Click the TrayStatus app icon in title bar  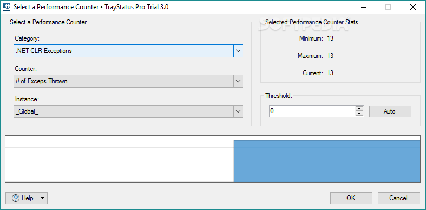point(6,7)
